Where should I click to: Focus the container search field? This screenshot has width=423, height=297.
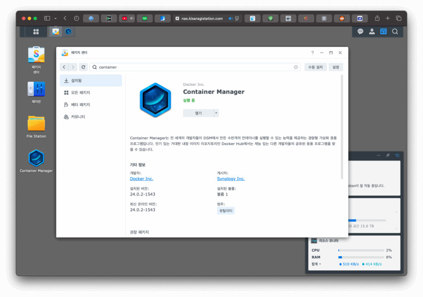[x=195, y=67]
